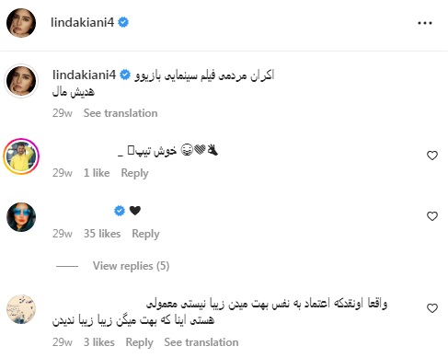Reply to the comment with 35 likes
Image resolution: width=448 pixels, height=358 pixels.
(x=145, y=234)
